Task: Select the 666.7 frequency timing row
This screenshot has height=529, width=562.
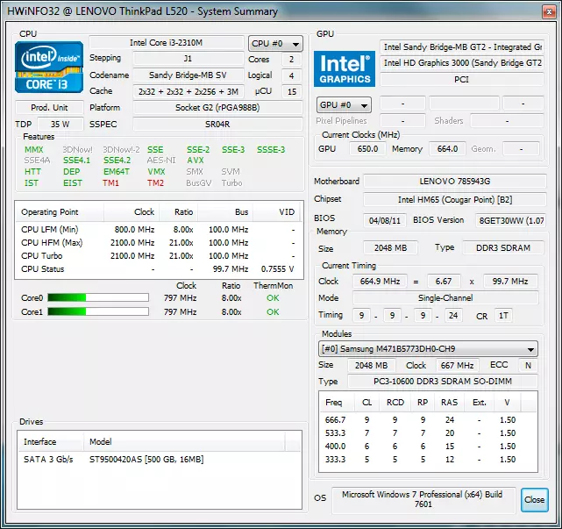Action: point(428,419)
